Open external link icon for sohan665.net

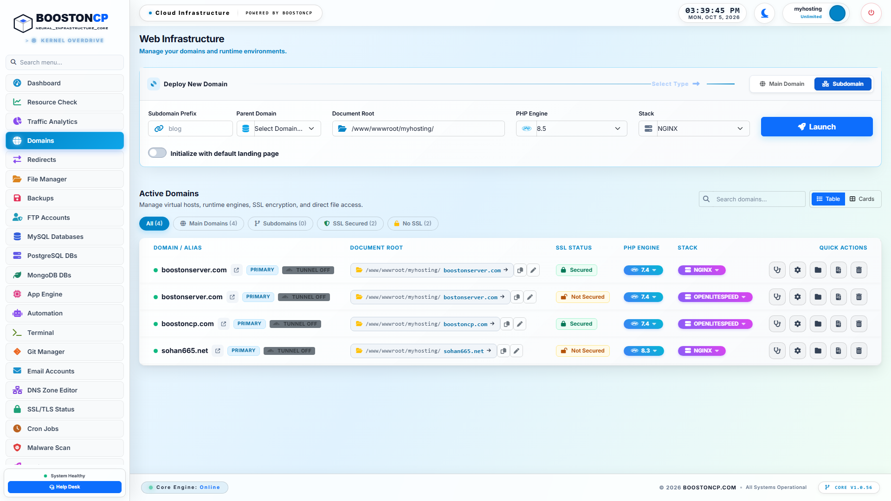(x=218, y=351)
